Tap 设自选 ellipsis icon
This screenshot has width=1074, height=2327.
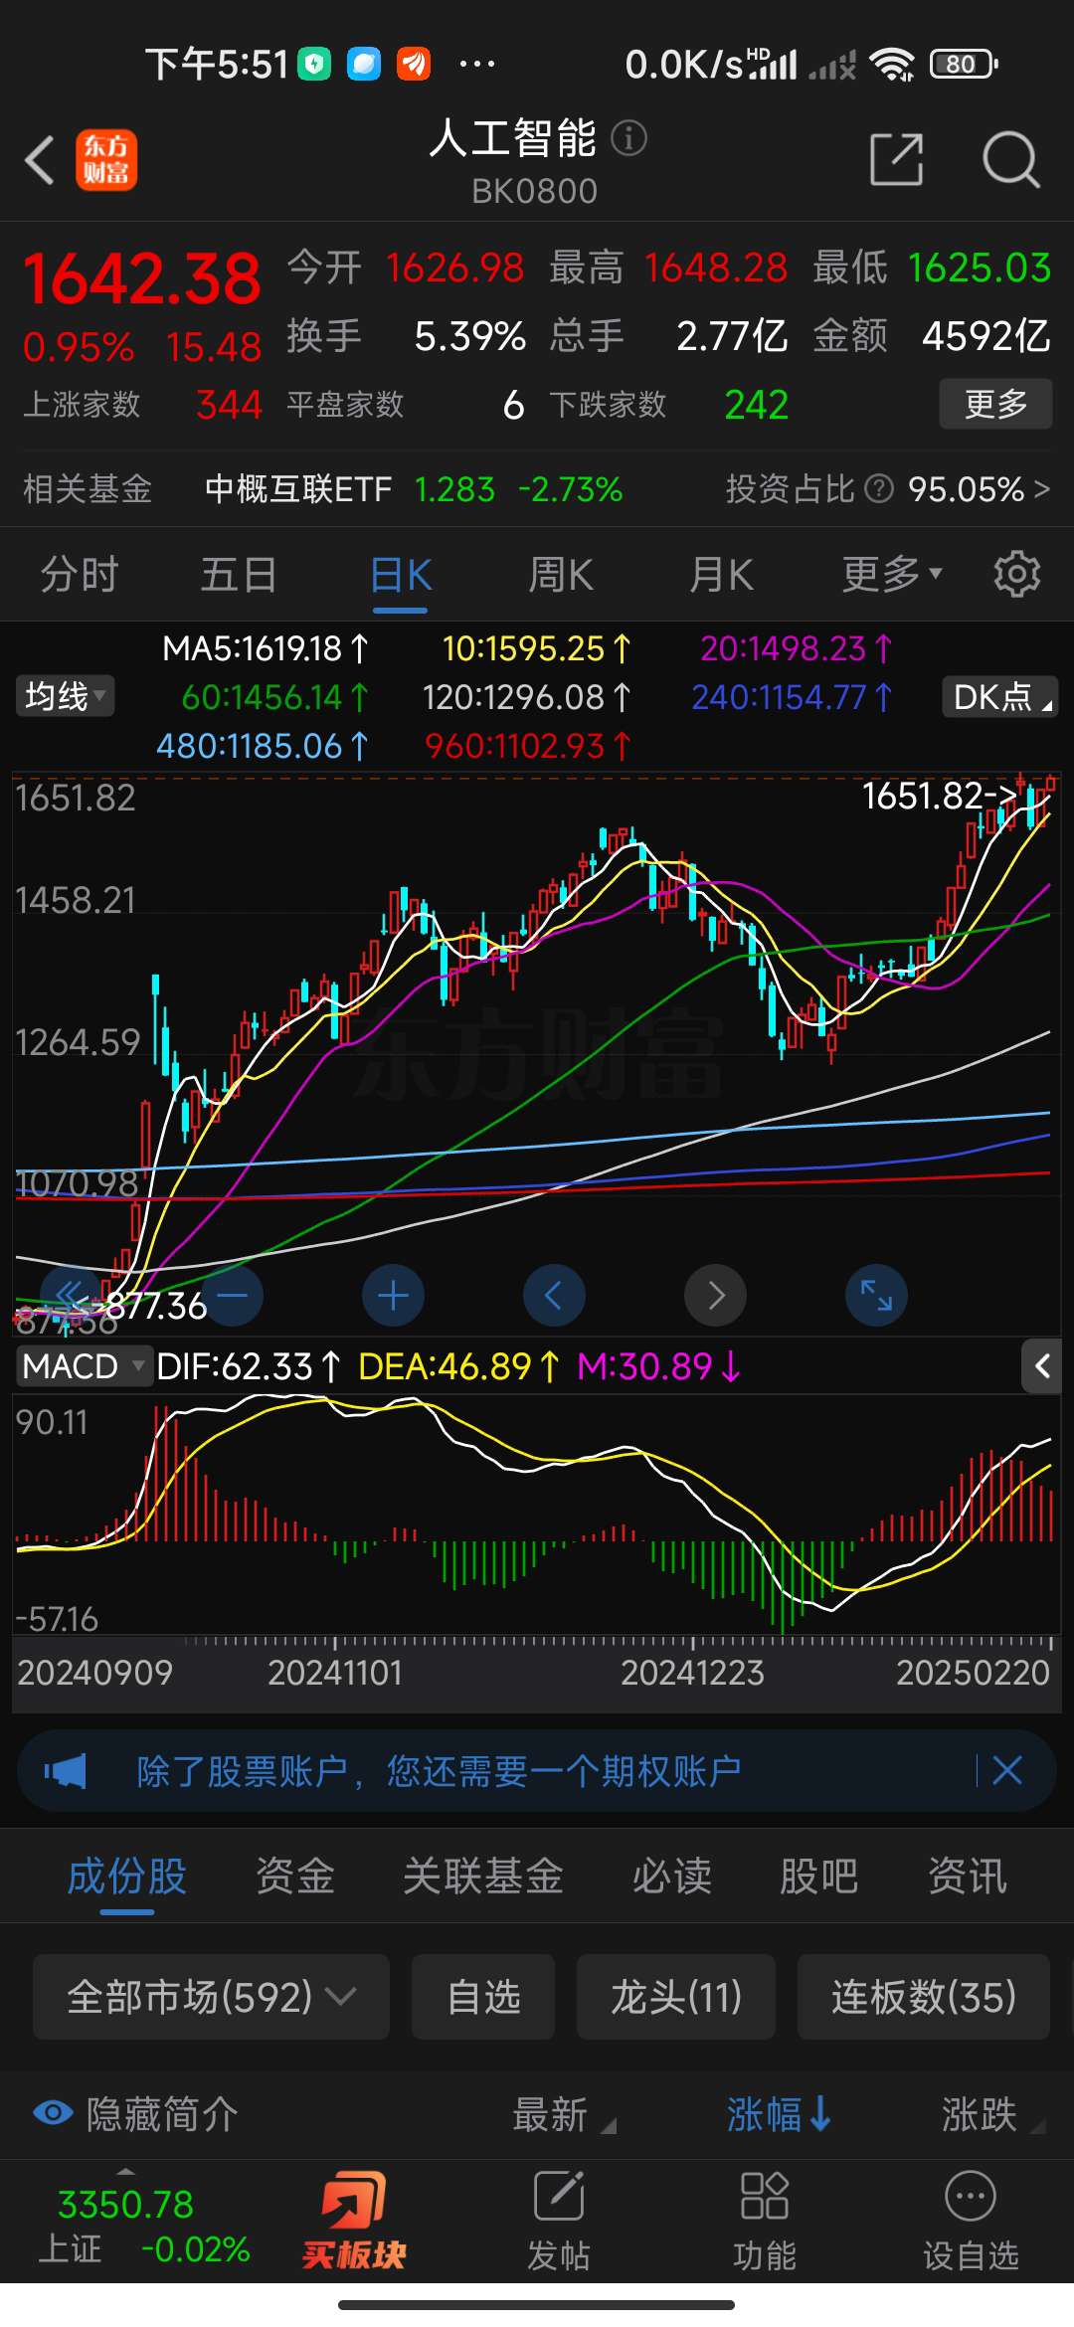coord(971,2220)
